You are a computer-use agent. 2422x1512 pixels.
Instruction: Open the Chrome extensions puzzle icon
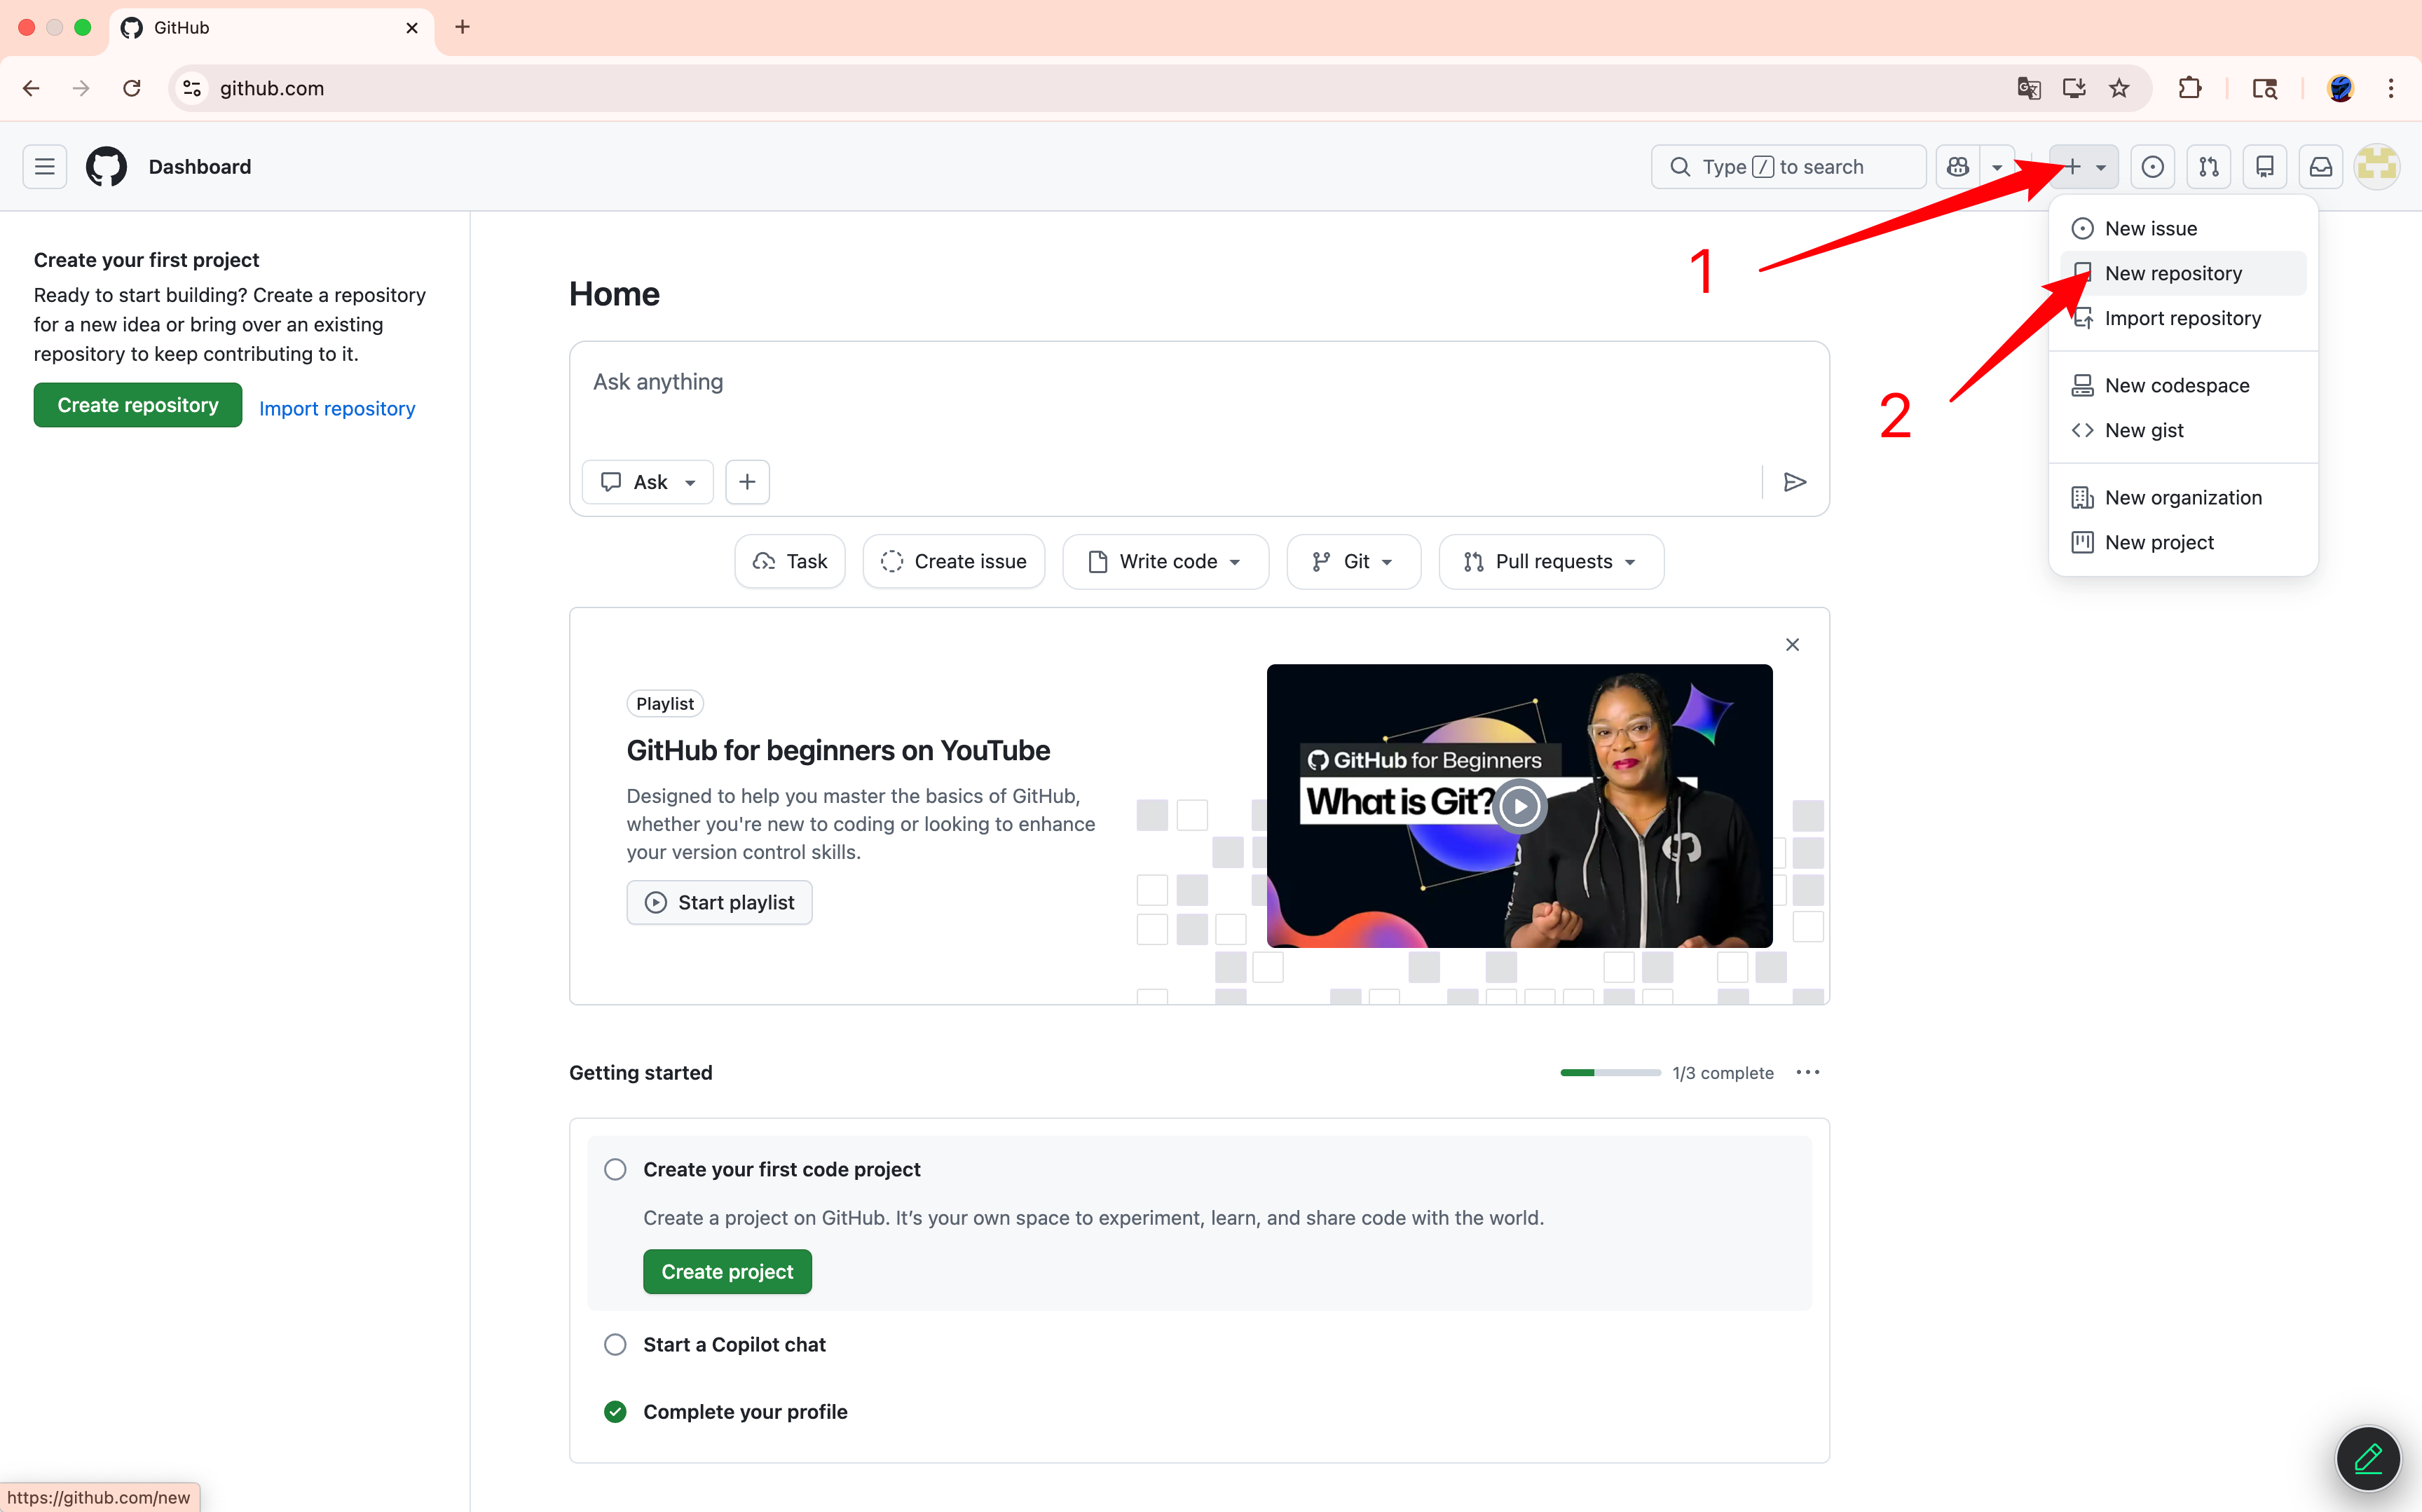point(2190,88)
